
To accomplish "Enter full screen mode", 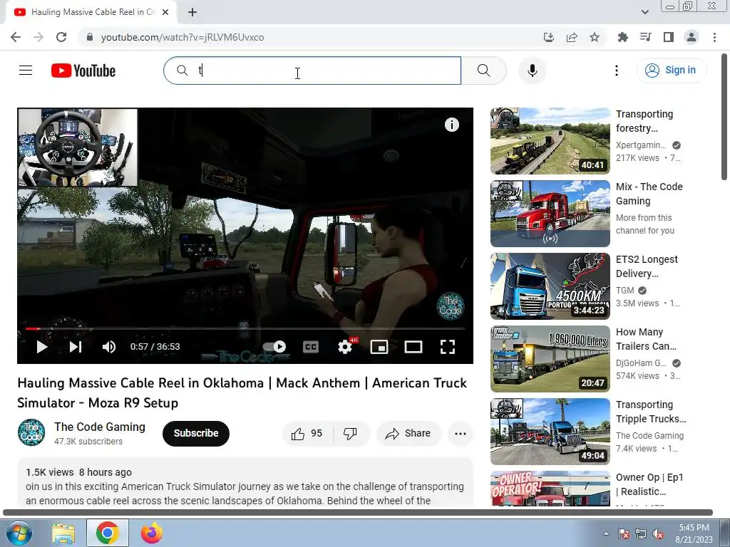I will [x=448, y=347].
